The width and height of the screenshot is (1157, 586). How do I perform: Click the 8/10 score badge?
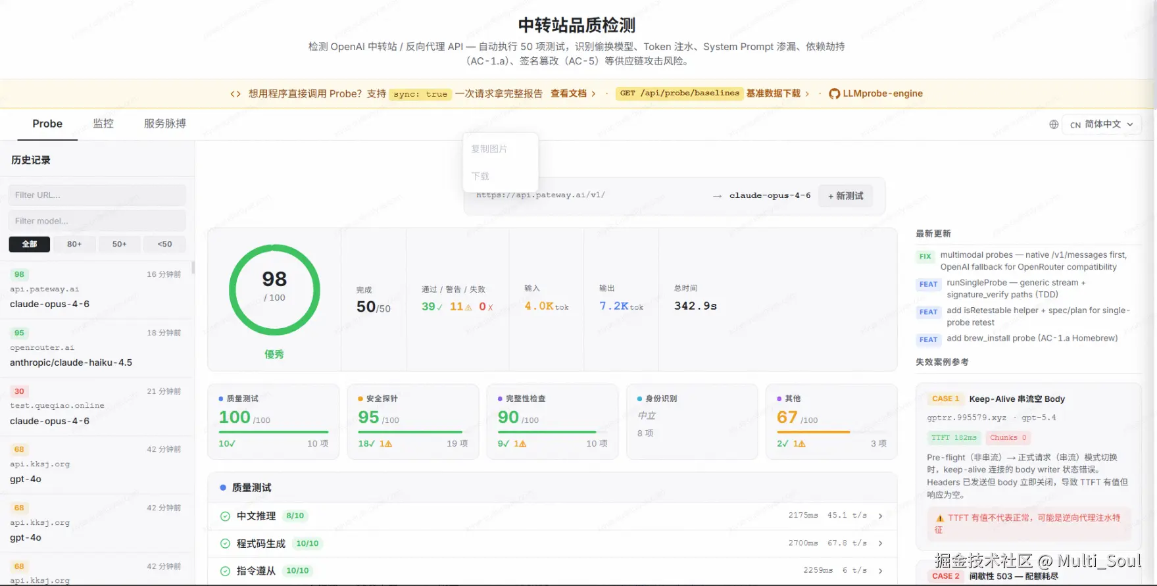coord(295,516)
